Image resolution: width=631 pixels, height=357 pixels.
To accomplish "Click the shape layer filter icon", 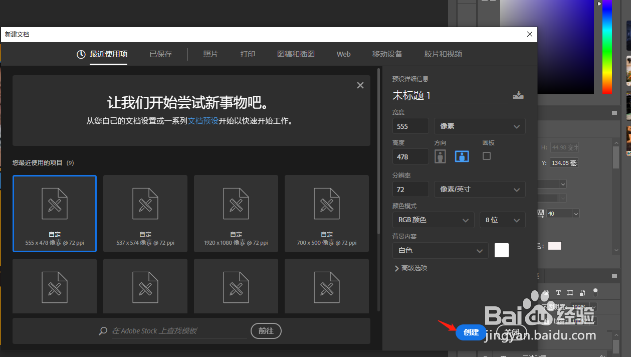I will [x=570, y=292].
